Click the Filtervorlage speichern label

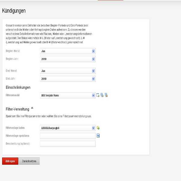pyautogui.click(x=17, y=136)
